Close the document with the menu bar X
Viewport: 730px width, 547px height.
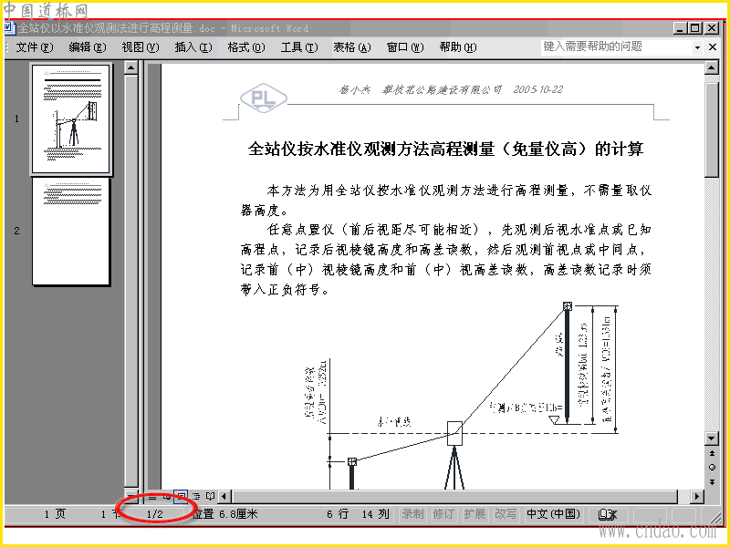pyautogui.click(x=713, y=47)
